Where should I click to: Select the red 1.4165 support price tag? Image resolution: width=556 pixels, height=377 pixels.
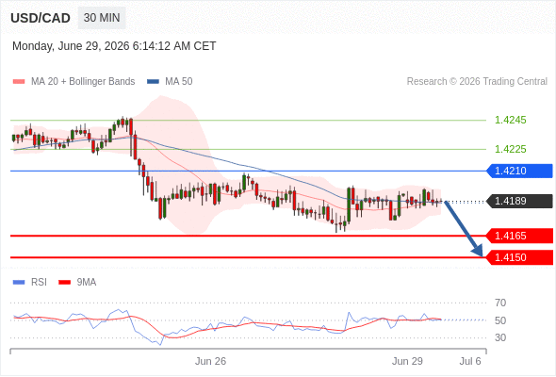pyautogui.click(x=519, y=236)
